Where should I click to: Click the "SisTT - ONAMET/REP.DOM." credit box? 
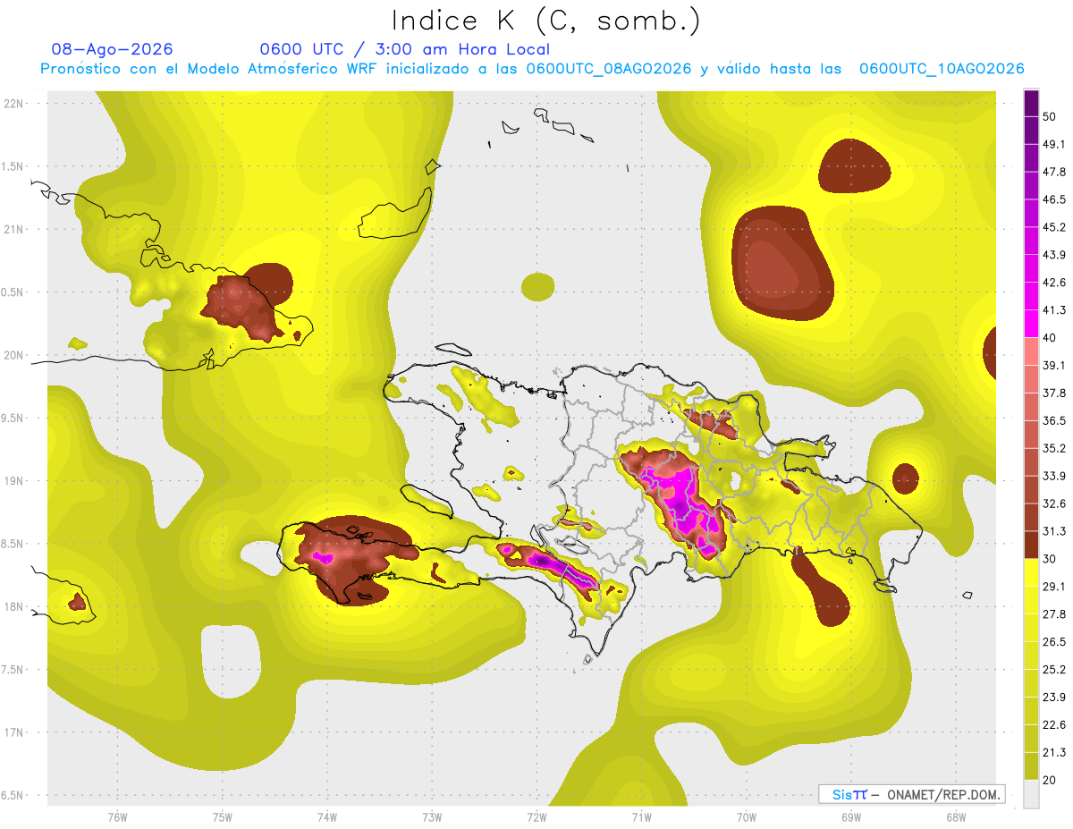[911, 794]
